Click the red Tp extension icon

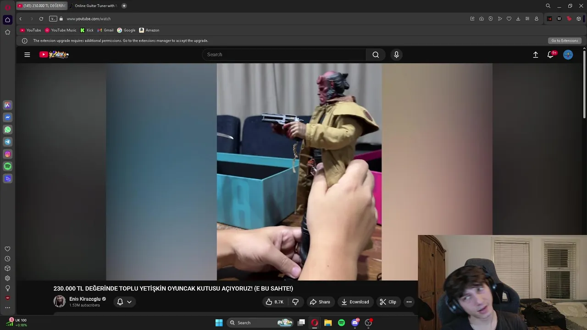(569, 19)
